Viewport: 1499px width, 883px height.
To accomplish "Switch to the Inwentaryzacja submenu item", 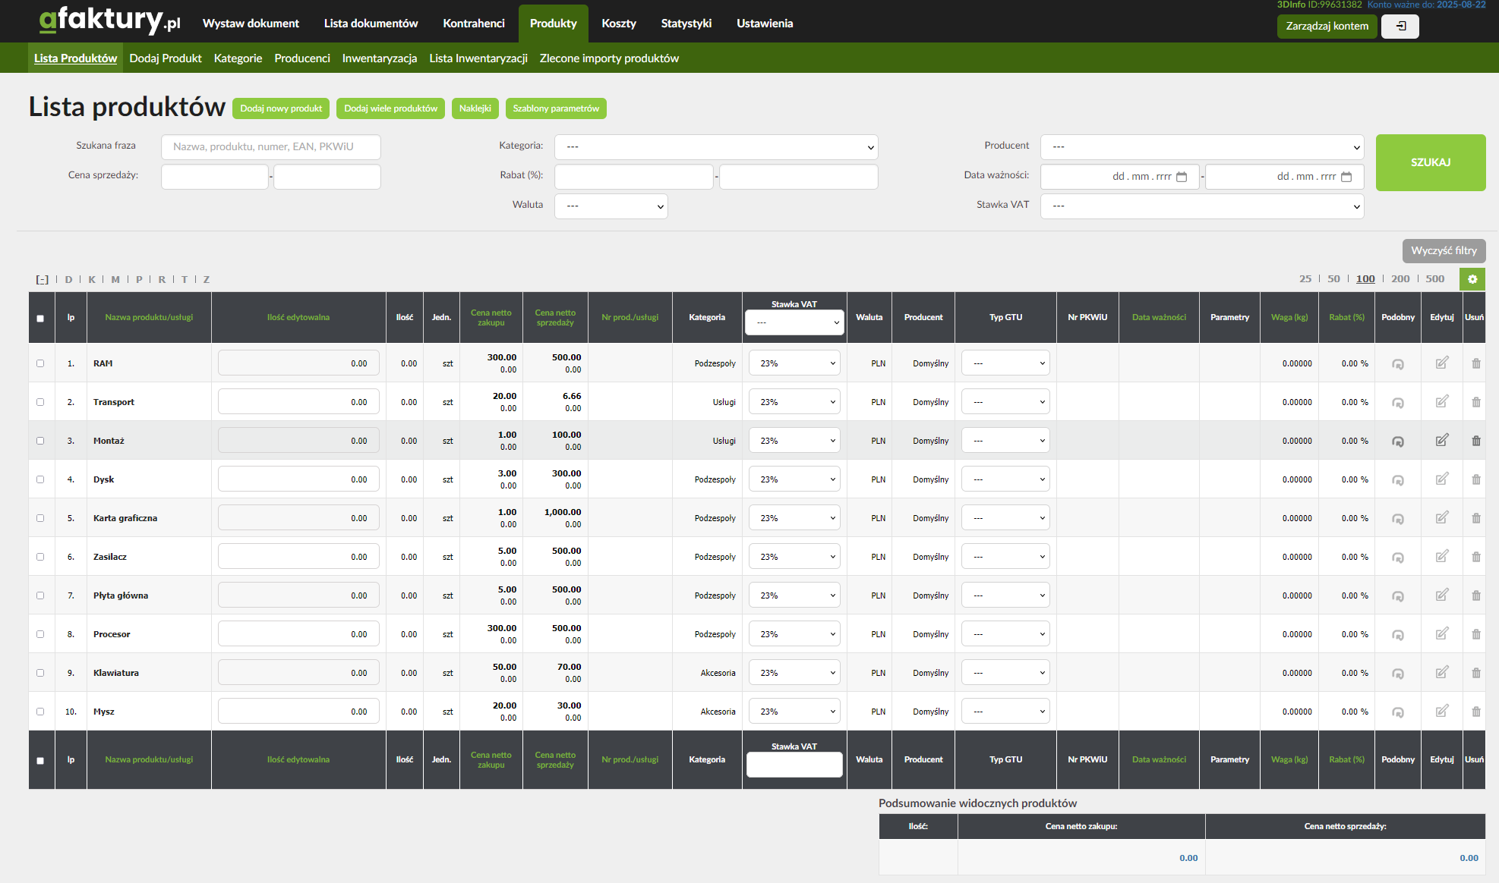I will [x=379, y=58].
